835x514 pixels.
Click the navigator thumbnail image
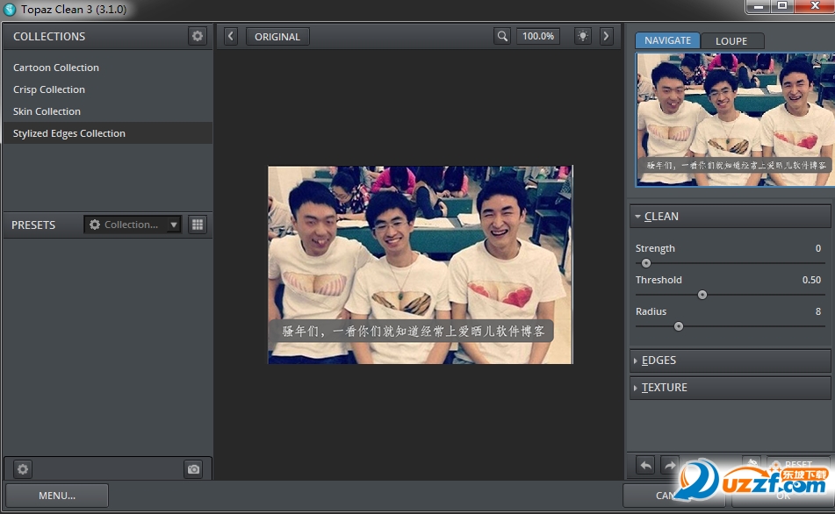[736, 119]
